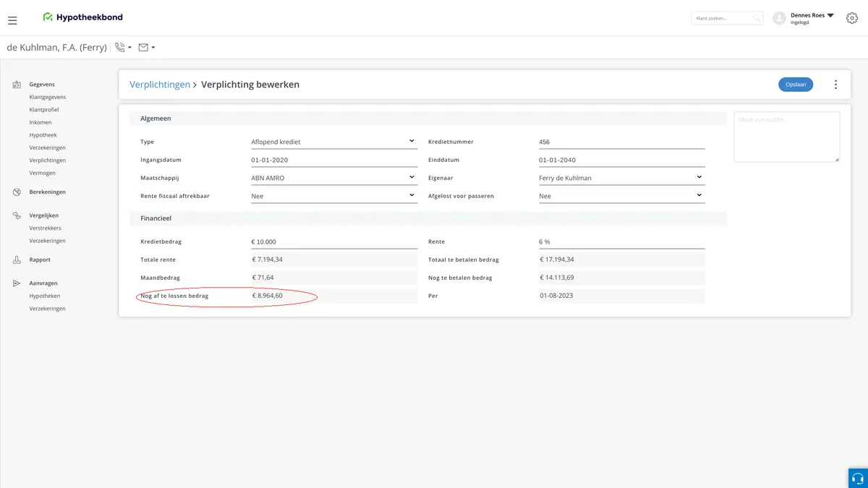Click the Verplichtingen breadcrumb link
The image size is (868, 488).
click(x=160, y=85)
